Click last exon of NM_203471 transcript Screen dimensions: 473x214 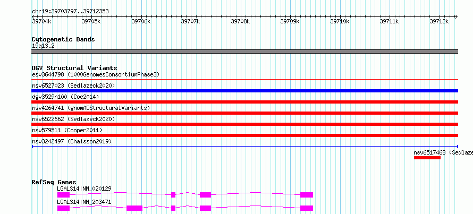click(x=307, y=208)
